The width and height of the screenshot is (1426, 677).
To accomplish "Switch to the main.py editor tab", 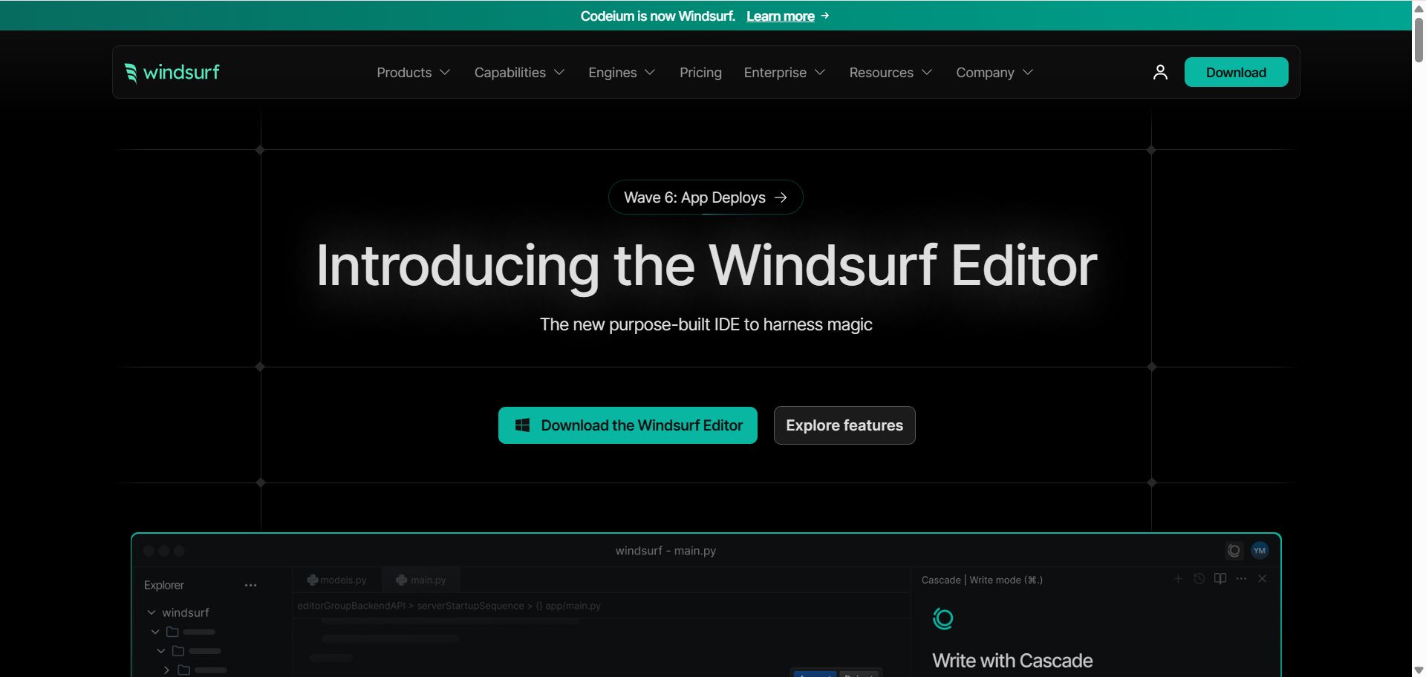I will (421, 580).
